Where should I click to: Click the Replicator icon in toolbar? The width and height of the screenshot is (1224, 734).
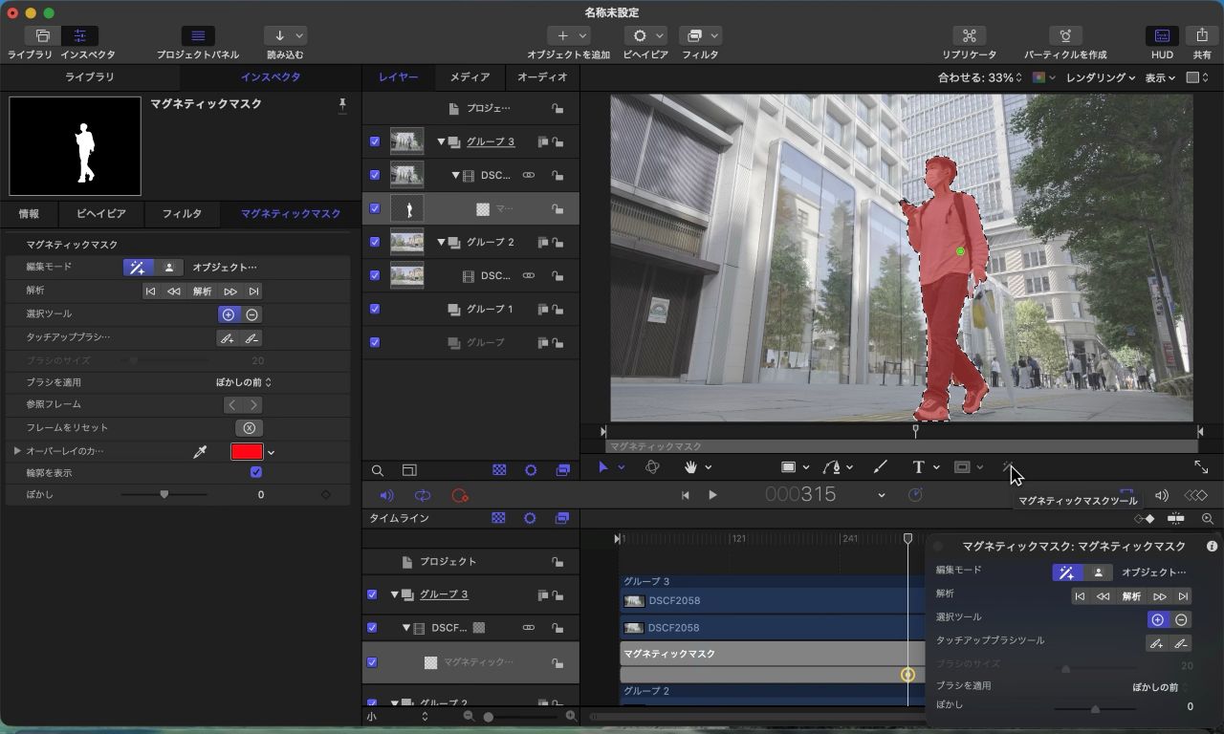[969, 36]
